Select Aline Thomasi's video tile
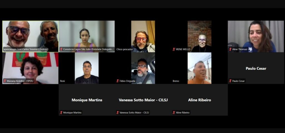Image resolution: width=285 pixels, height=133 pixels. click(x=256, y=36)
